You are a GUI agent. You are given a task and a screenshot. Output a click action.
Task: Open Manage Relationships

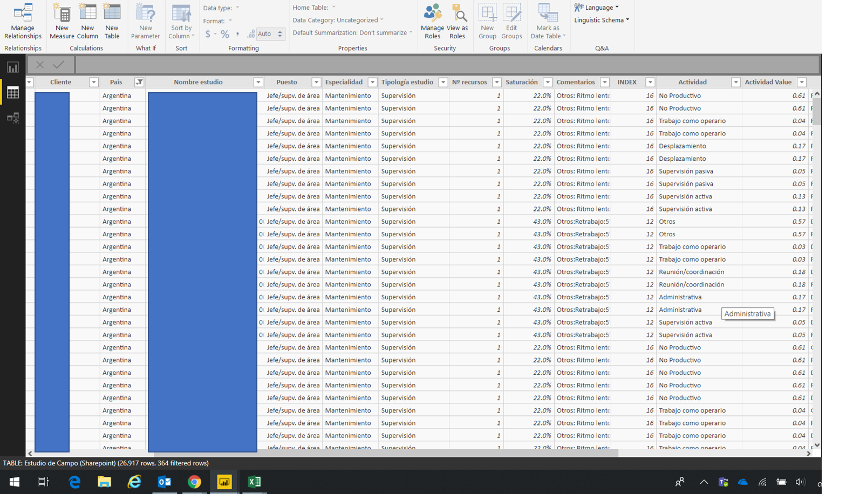(x=23, y=21)
